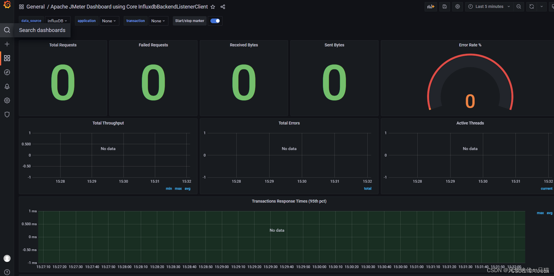This screenshot has width=554, height=276.
Task: Open the Search dashboards panel
Action: [x=7, y=30]
